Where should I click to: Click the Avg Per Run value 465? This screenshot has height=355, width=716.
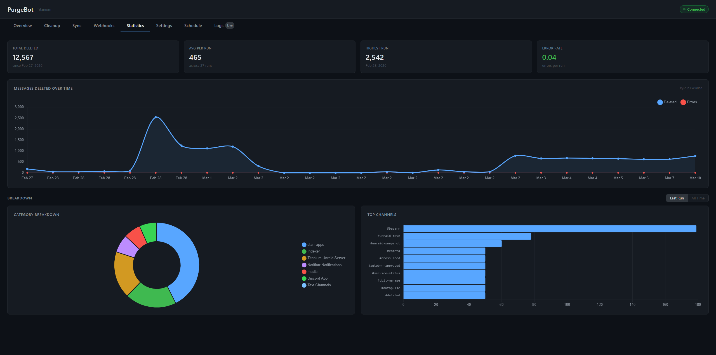[x=195, y=58]
